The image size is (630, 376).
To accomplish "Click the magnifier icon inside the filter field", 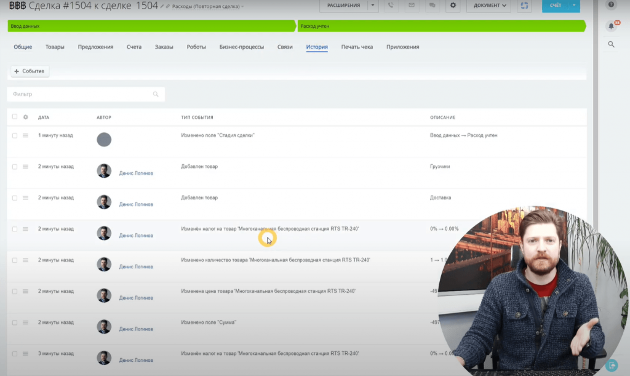I will point(156,94).
